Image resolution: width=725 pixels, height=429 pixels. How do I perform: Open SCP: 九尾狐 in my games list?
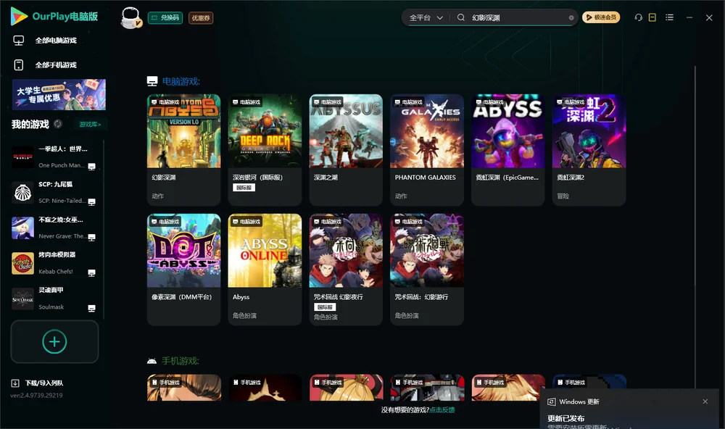click(54, 192)
